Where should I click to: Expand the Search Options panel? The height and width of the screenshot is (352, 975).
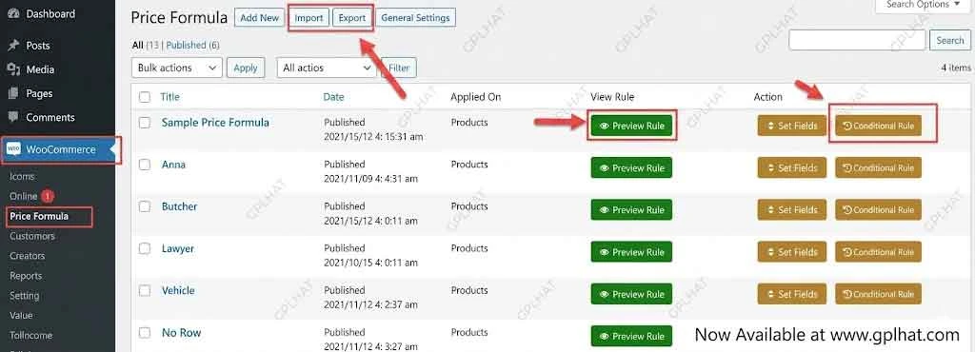point(922,5)
